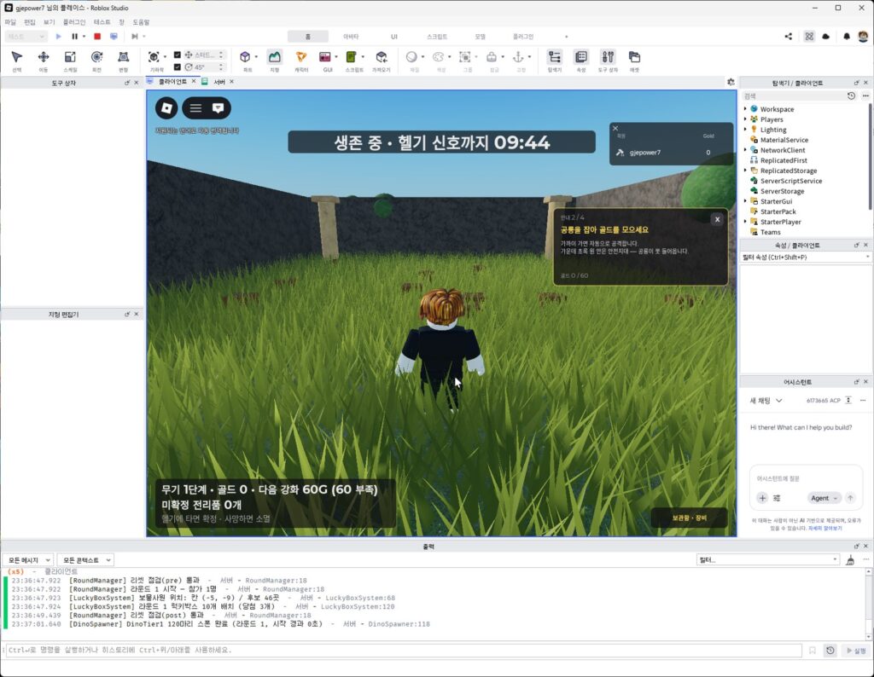Screen dimensions: 874x677
Task: Clear the output with broom icon
Action: click(x=850, y=560)
